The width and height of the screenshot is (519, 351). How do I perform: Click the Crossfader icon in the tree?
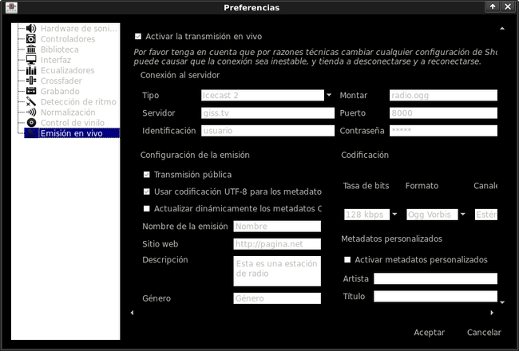pyautogui.click(x=31, y=81)
